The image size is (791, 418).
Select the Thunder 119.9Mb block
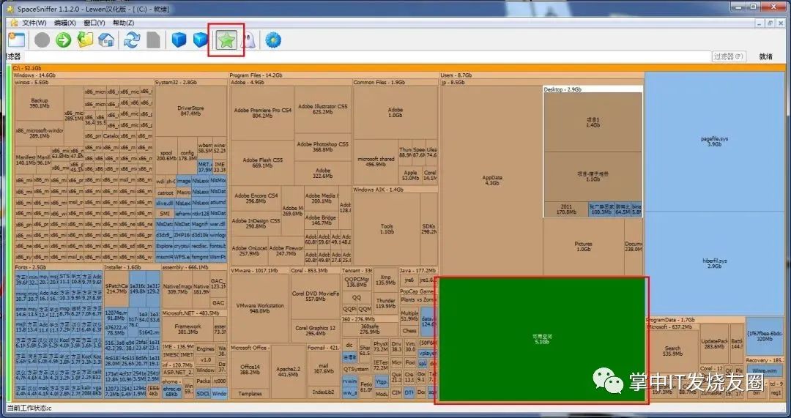pos(385,302)
